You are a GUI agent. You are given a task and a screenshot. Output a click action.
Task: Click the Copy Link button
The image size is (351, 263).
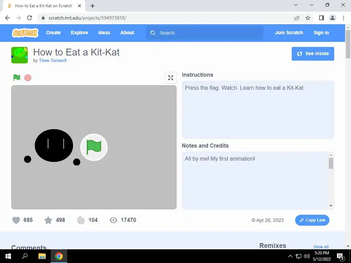(x=312, y=220)
